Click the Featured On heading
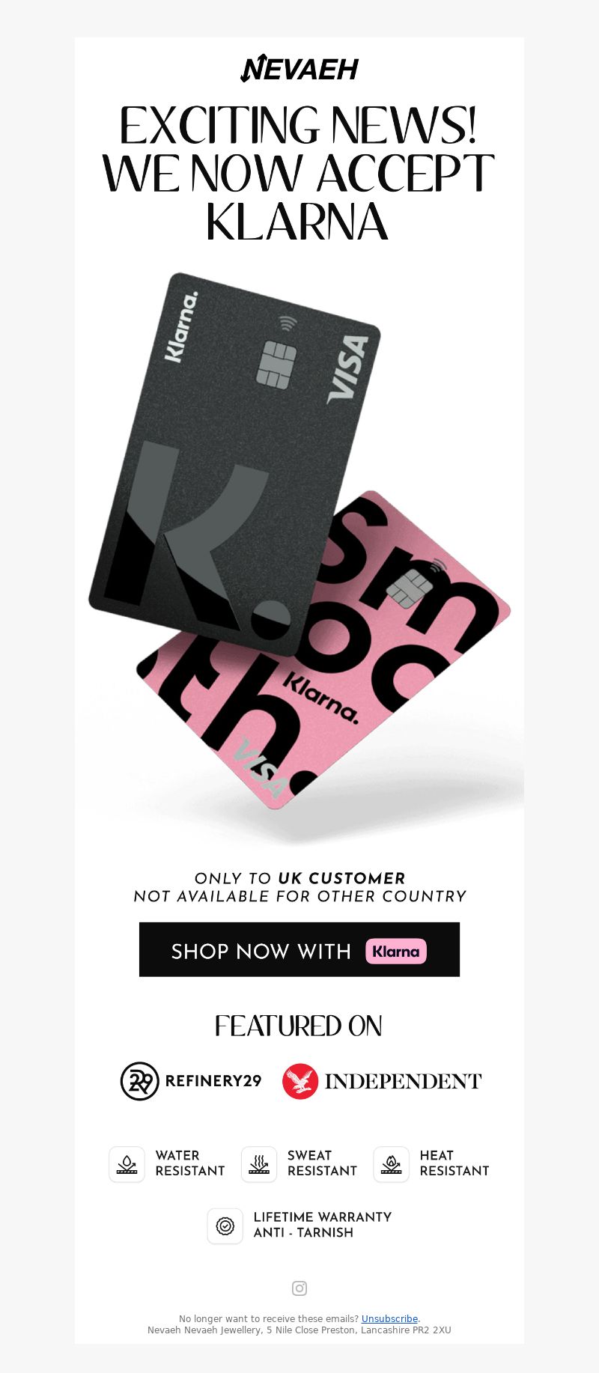599x1373 pixels. [299, 1026]
